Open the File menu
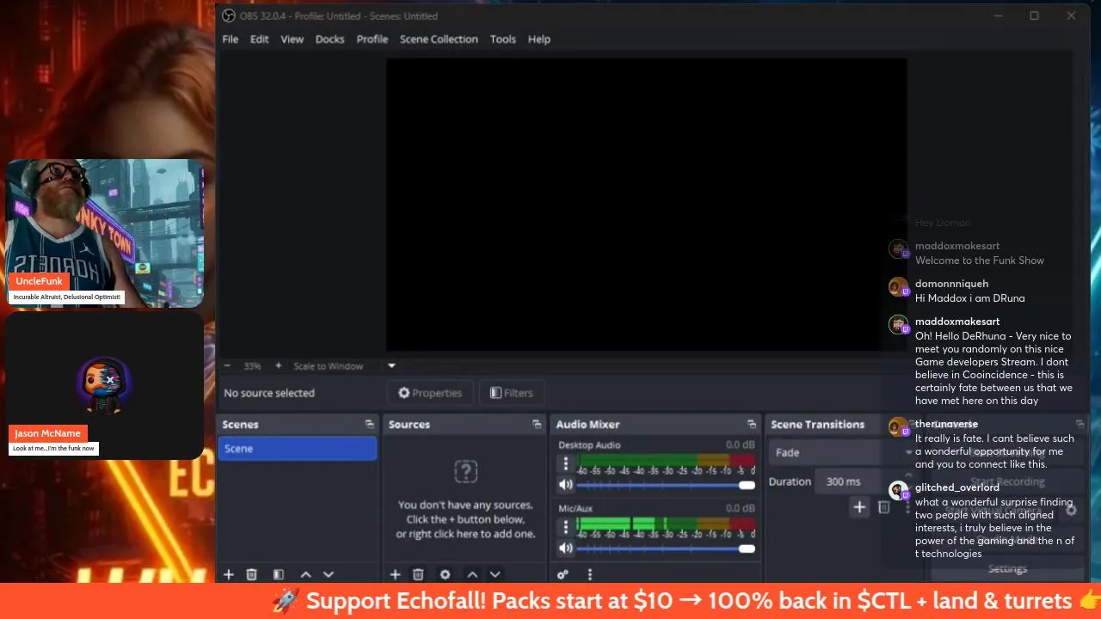The width and height of the screenshot is (1101, 619). [231, 39]
